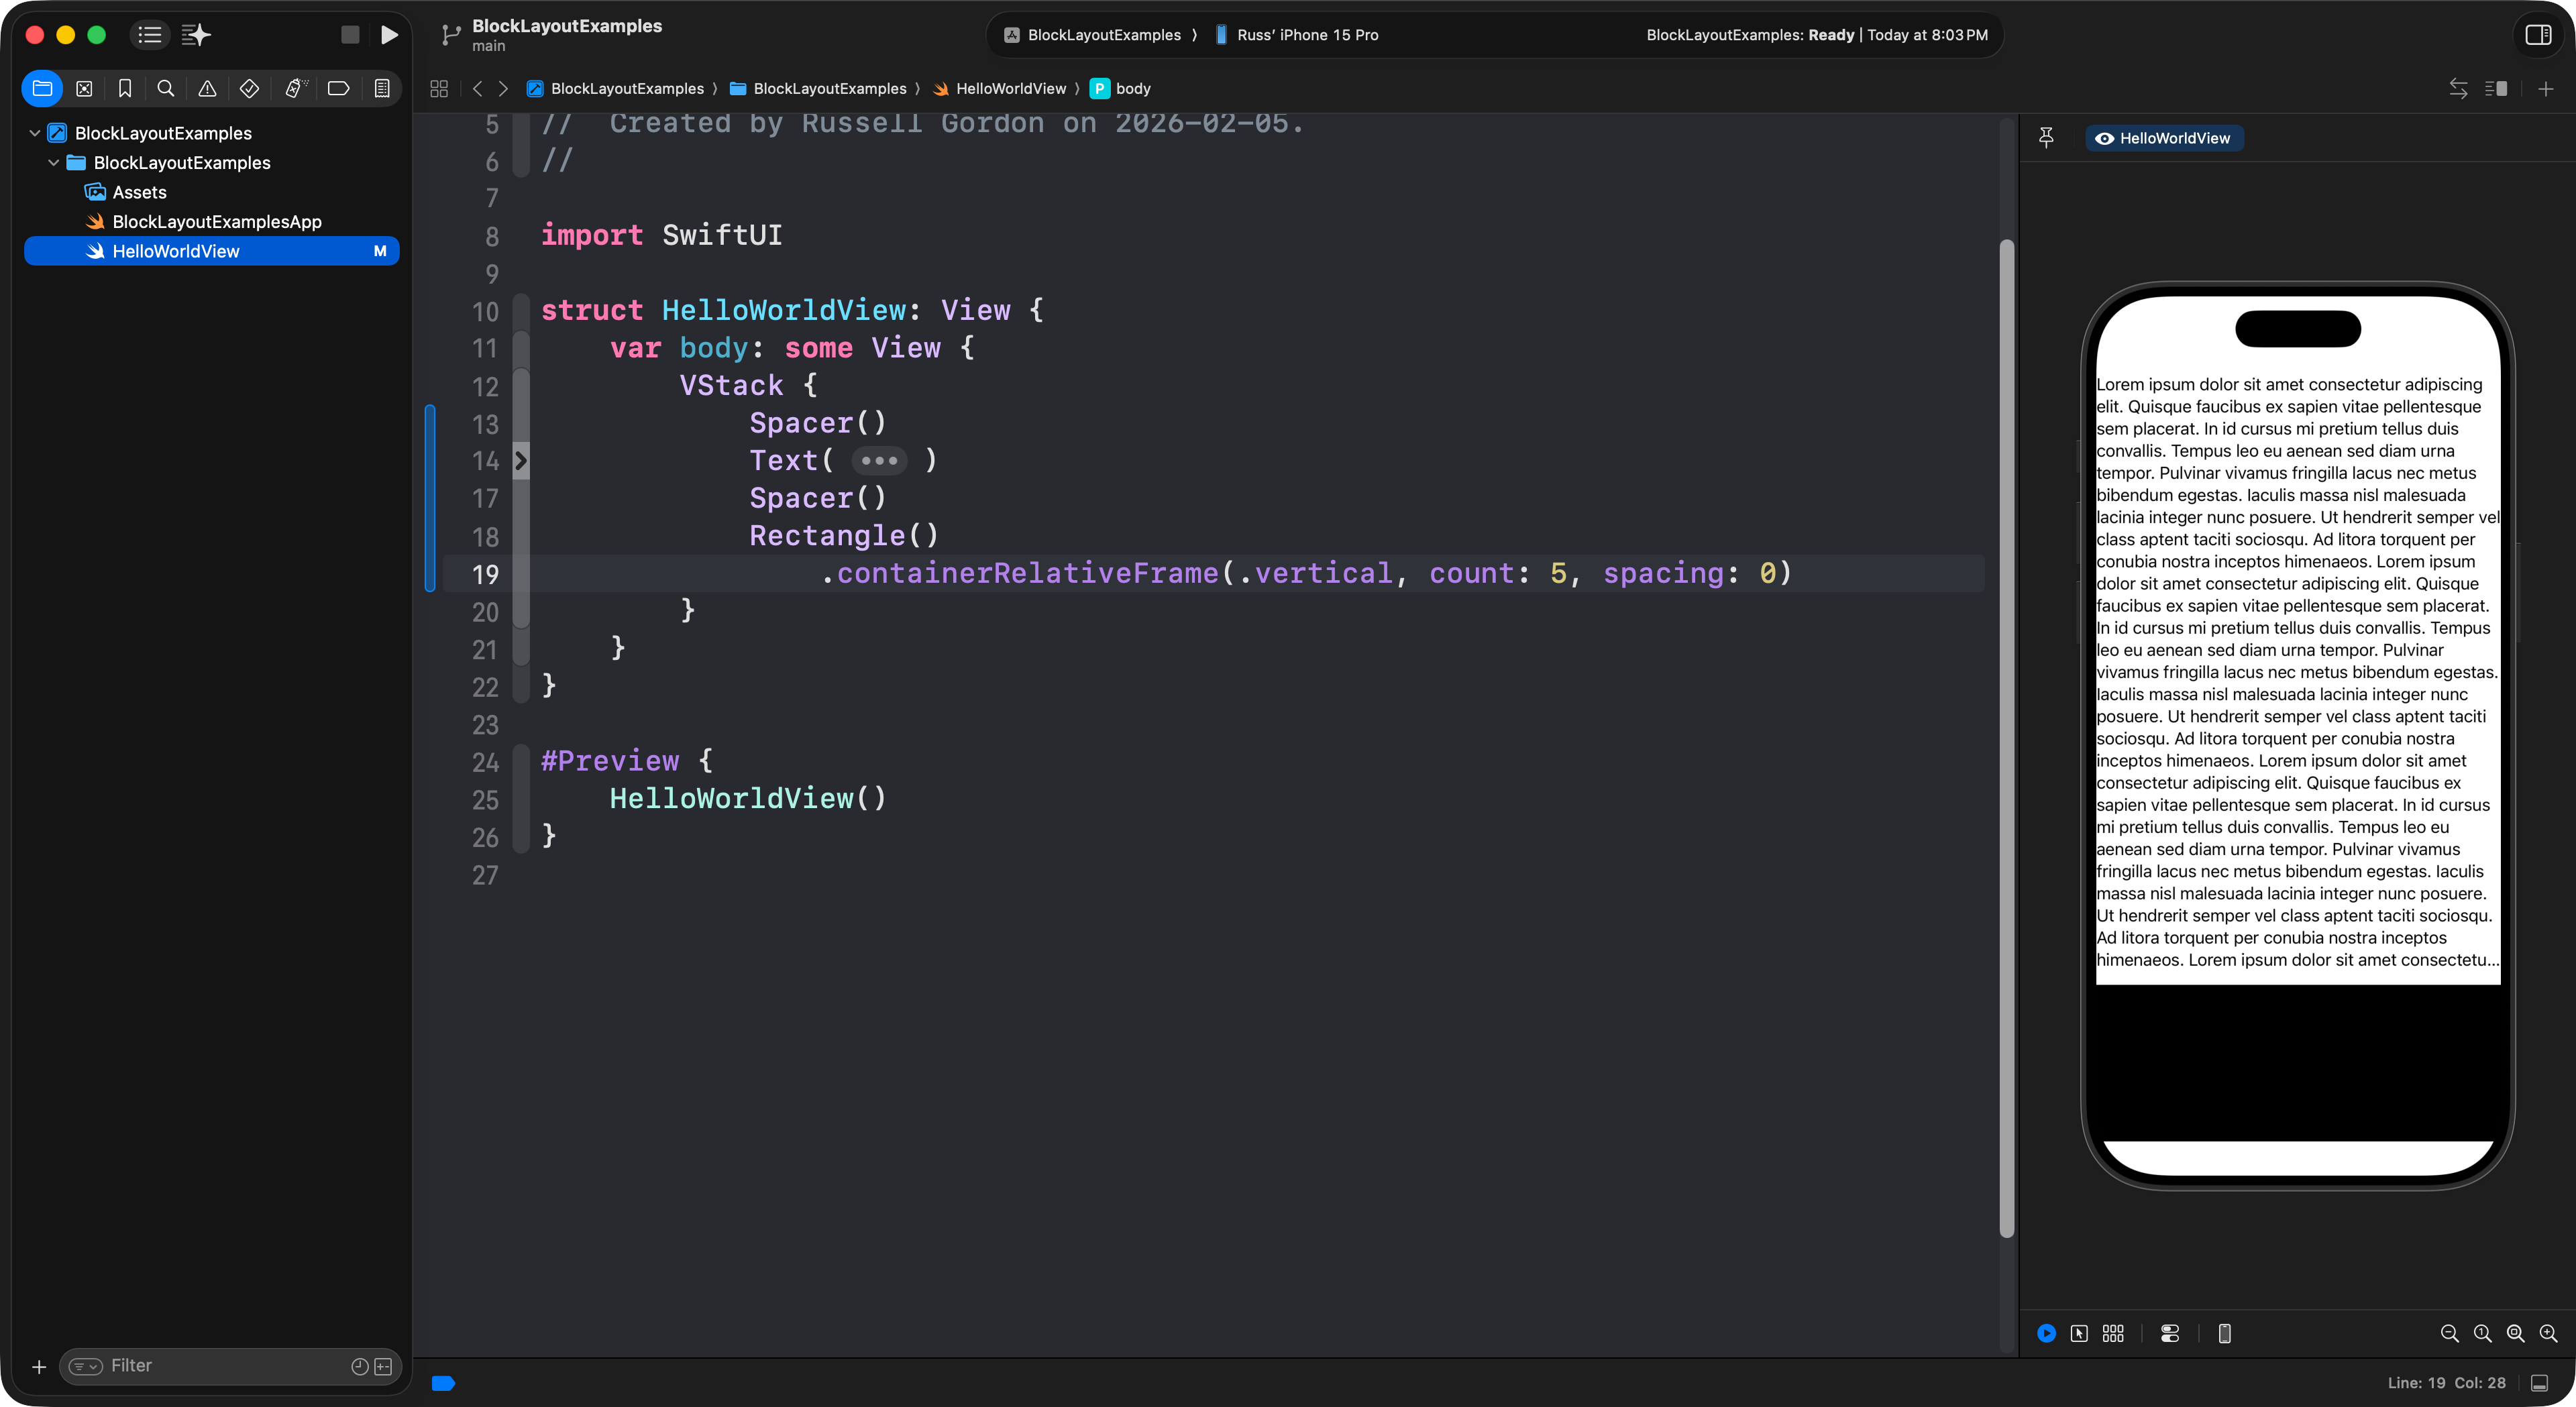Choose Russ' iPhone 15 Pro destination
Image resolution: width=2576 pixels, height=1407 pixels.
[1306, 35]
